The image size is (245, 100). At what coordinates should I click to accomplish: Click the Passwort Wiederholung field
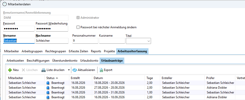click(x=52, y=29)
